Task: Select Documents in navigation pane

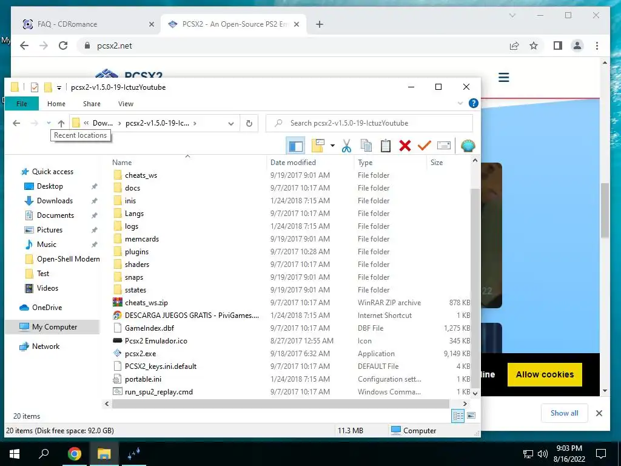Action: click(55, 215)
